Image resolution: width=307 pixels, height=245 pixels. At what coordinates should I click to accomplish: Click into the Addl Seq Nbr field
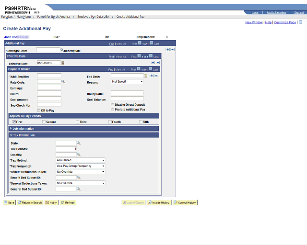[49, 76]
